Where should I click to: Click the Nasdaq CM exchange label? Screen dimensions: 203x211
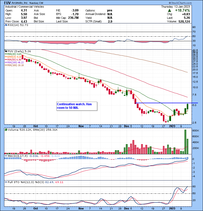[x=36, y=3]
